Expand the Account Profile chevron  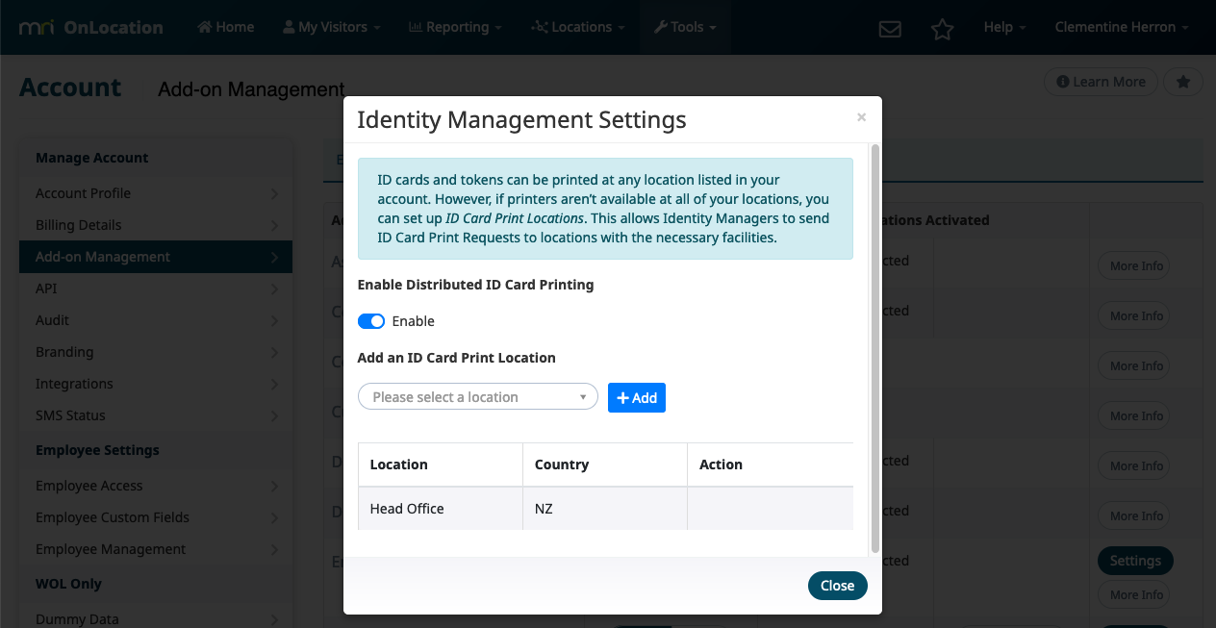277,192
